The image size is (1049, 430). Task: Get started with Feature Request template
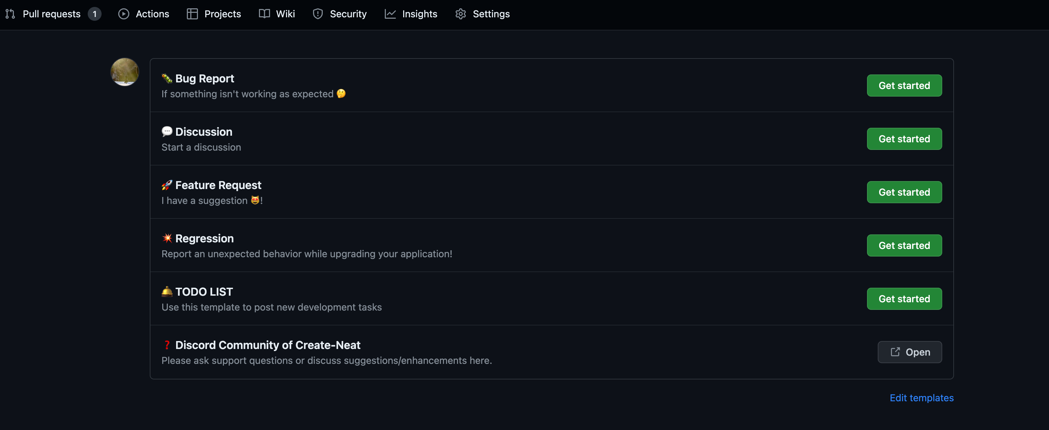pyautogui.click(x=904, y=192)
